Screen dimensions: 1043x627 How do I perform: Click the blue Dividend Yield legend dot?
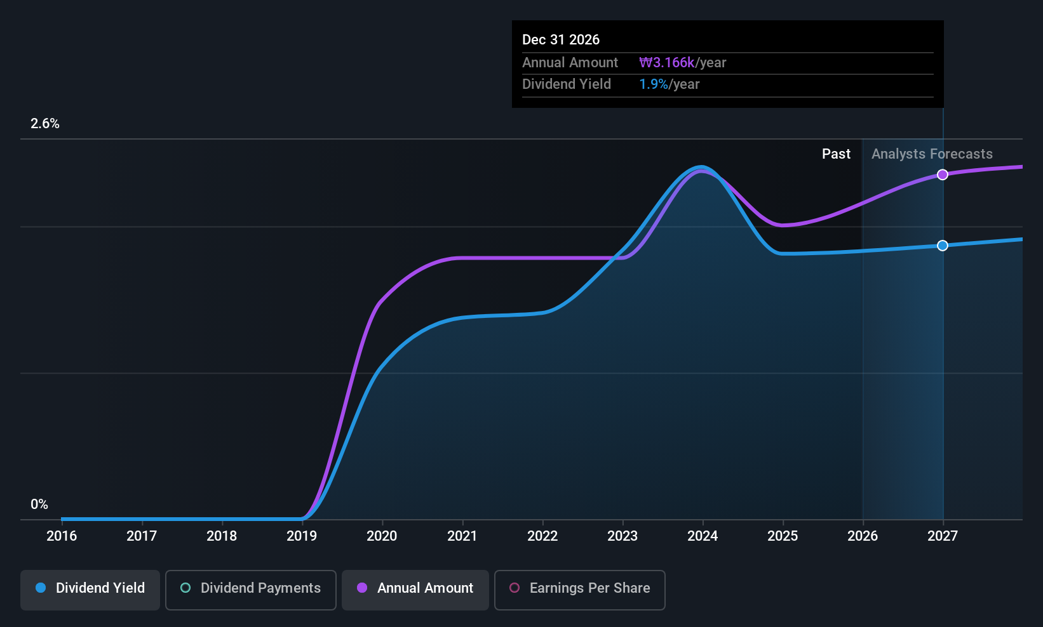click(x=41, y=588)
